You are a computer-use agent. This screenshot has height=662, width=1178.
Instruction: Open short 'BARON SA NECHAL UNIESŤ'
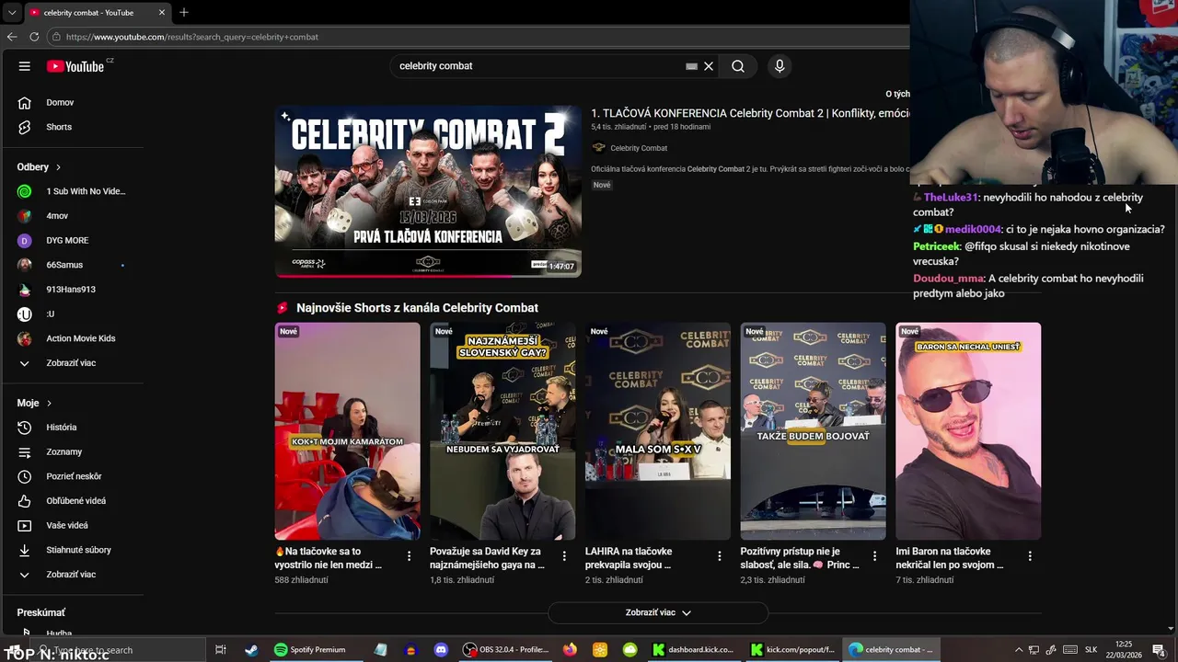pyautogui.click(x=968, y=431)
